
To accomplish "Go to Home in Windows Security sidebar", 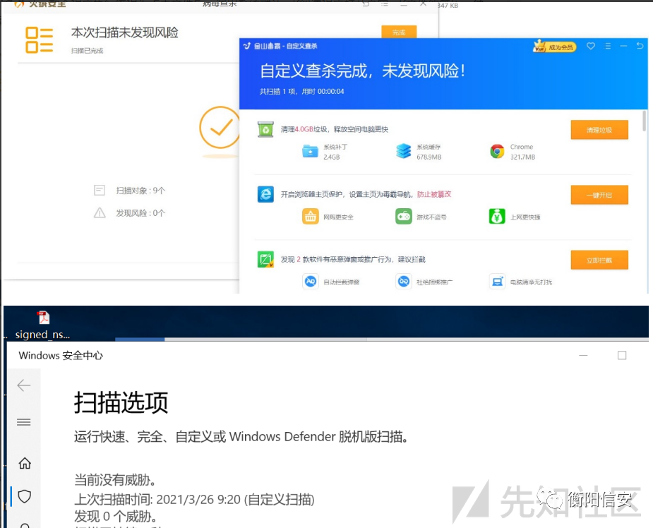I will [25, 463].
